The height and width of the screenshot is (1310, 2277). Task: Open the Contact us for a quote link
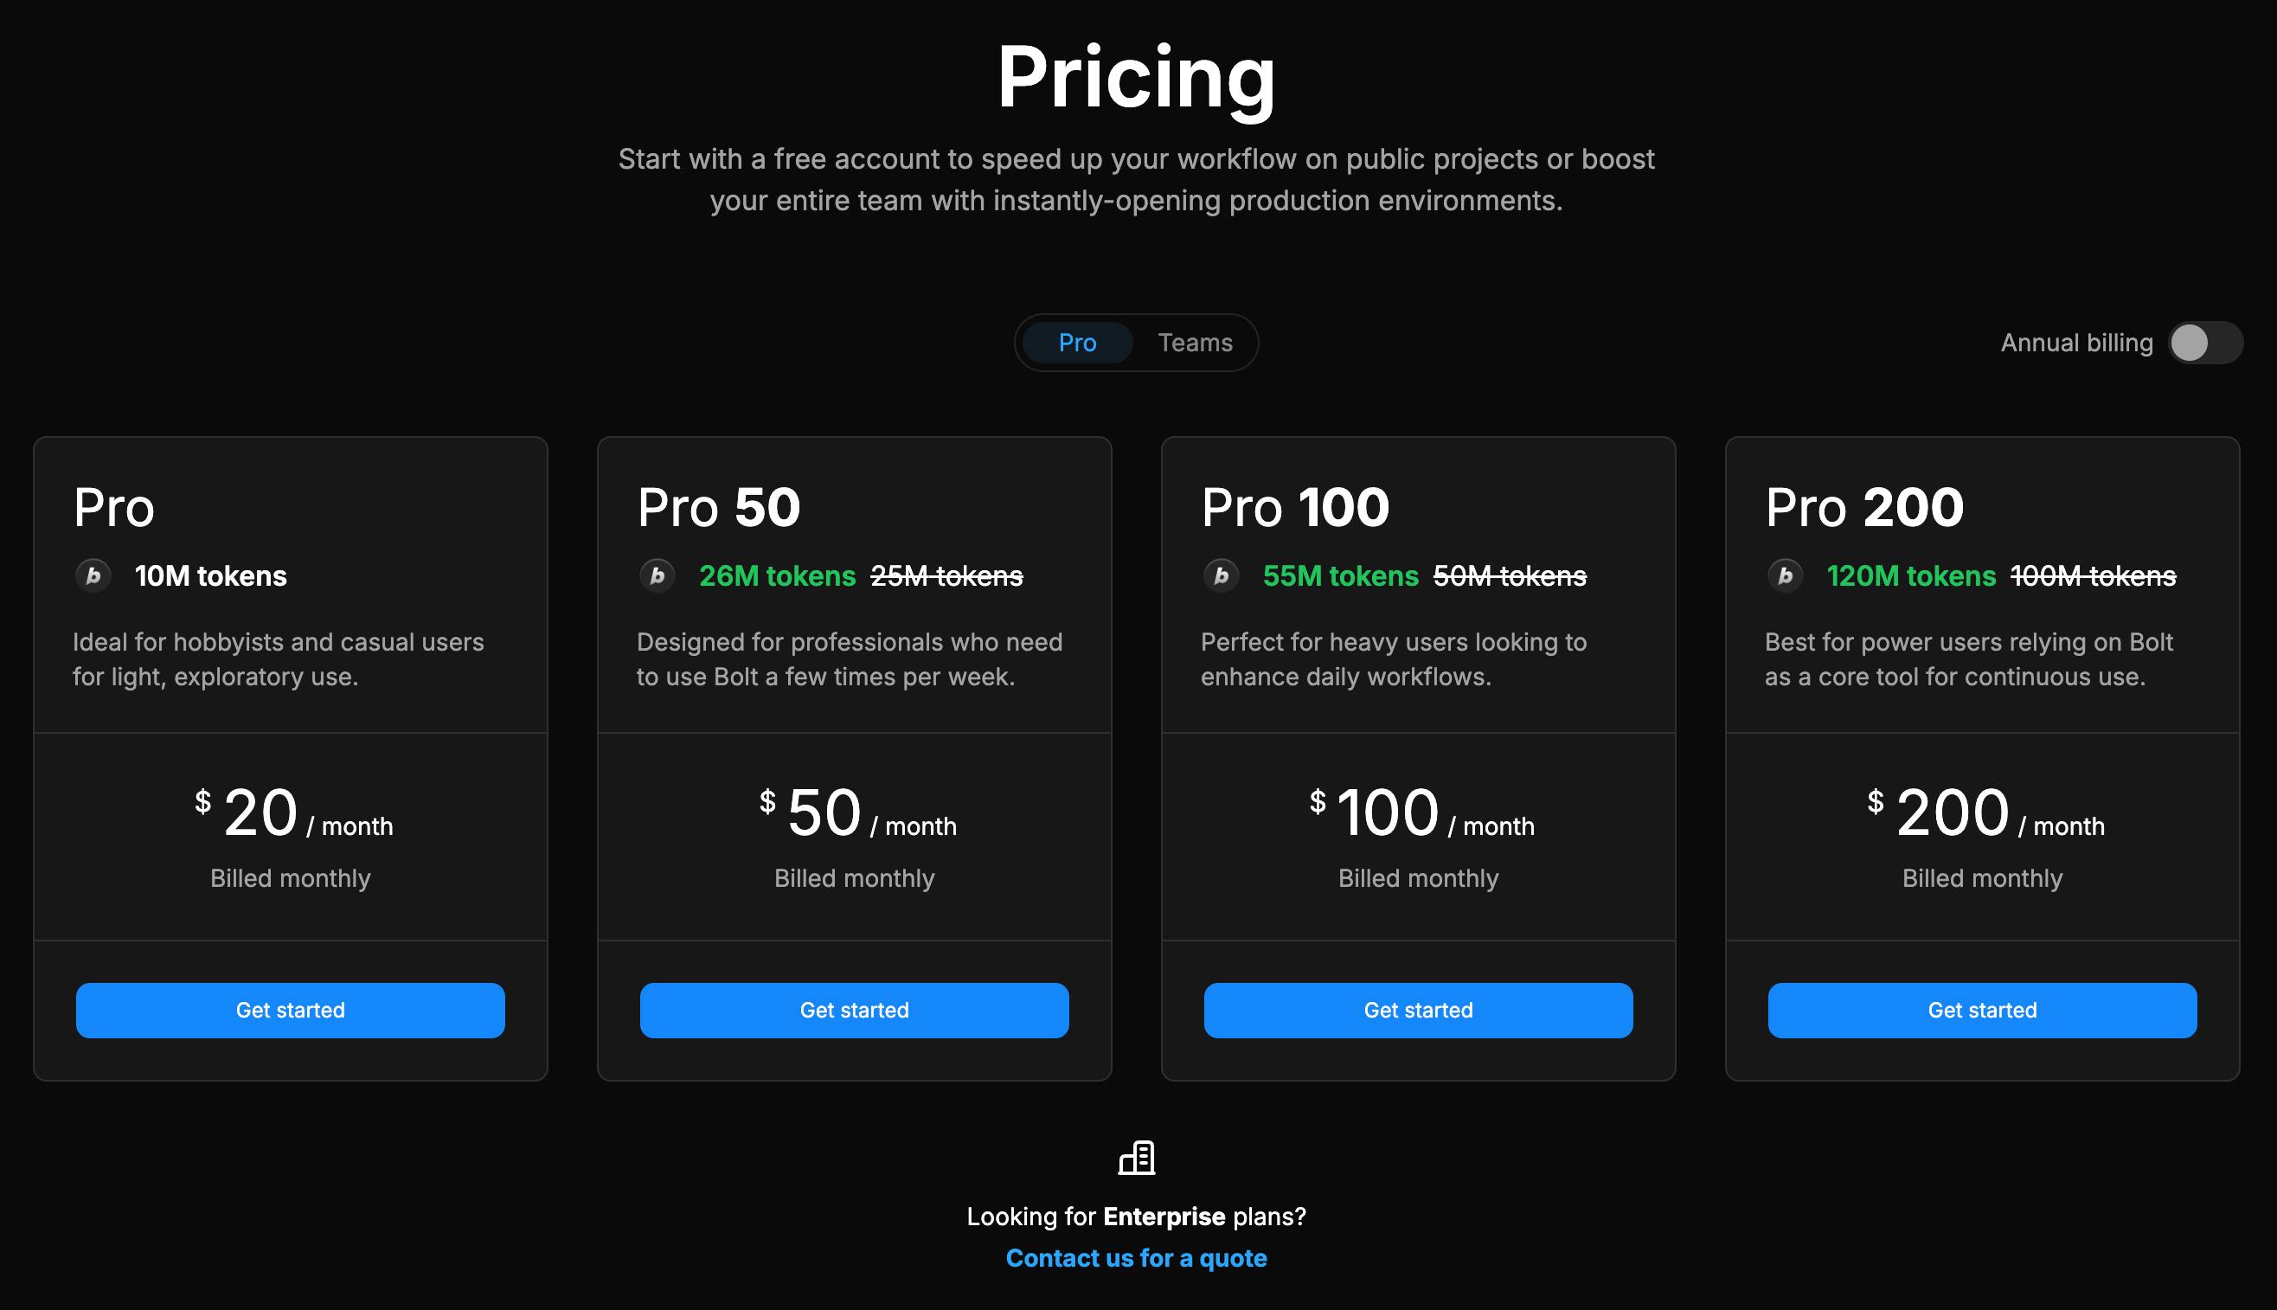click(x=1136, y=1258)
